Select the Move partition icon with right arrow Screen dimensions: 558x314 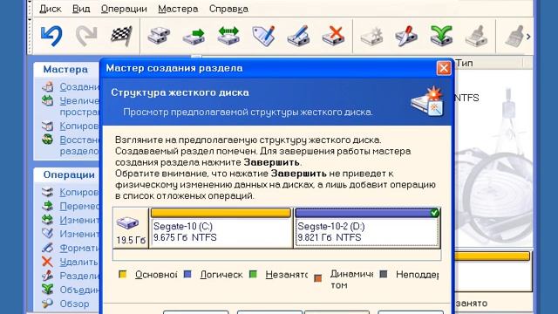pyautogui.click(x=194, y=36)
